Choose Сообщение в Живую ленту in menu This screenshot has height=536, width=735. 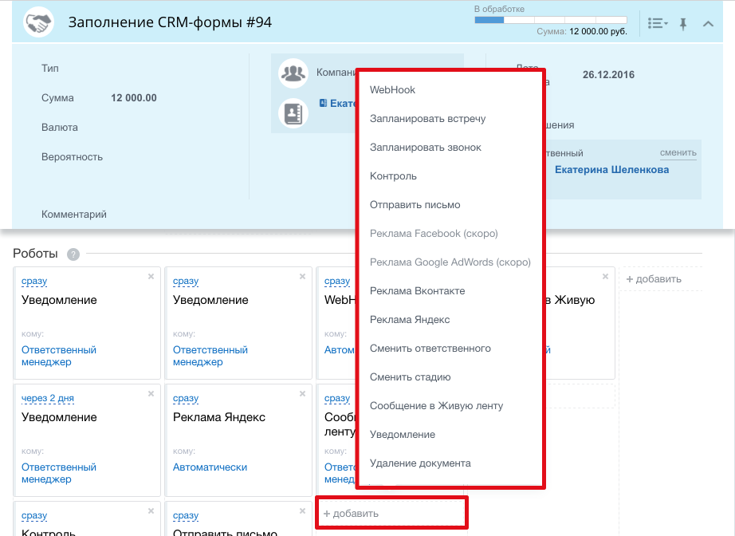[436, 406]
